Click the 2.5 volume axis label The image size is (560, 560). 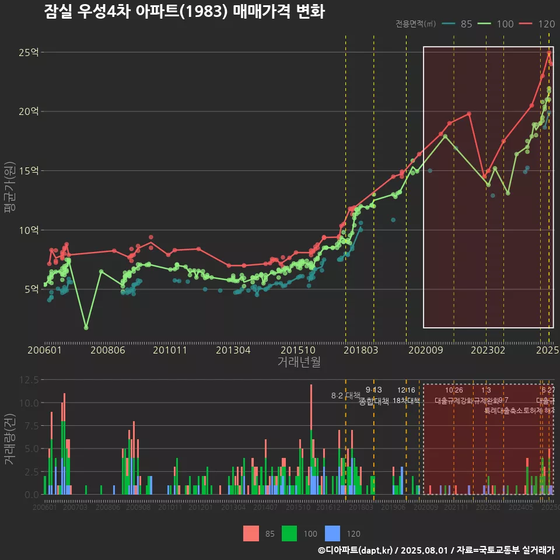click(32, 472)
